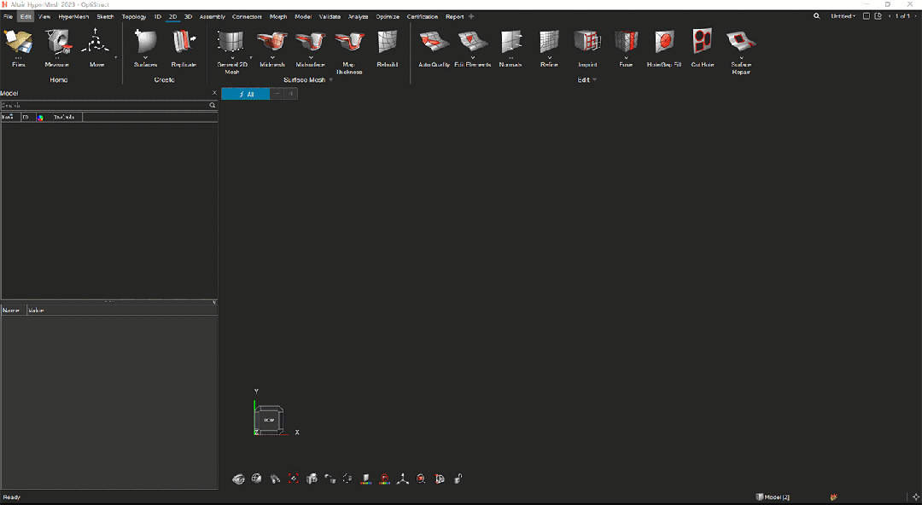The width and height of the screenshot is (922, 505).
Task: Collapse the entity properties panel arrow
Action: coord(214,302)
